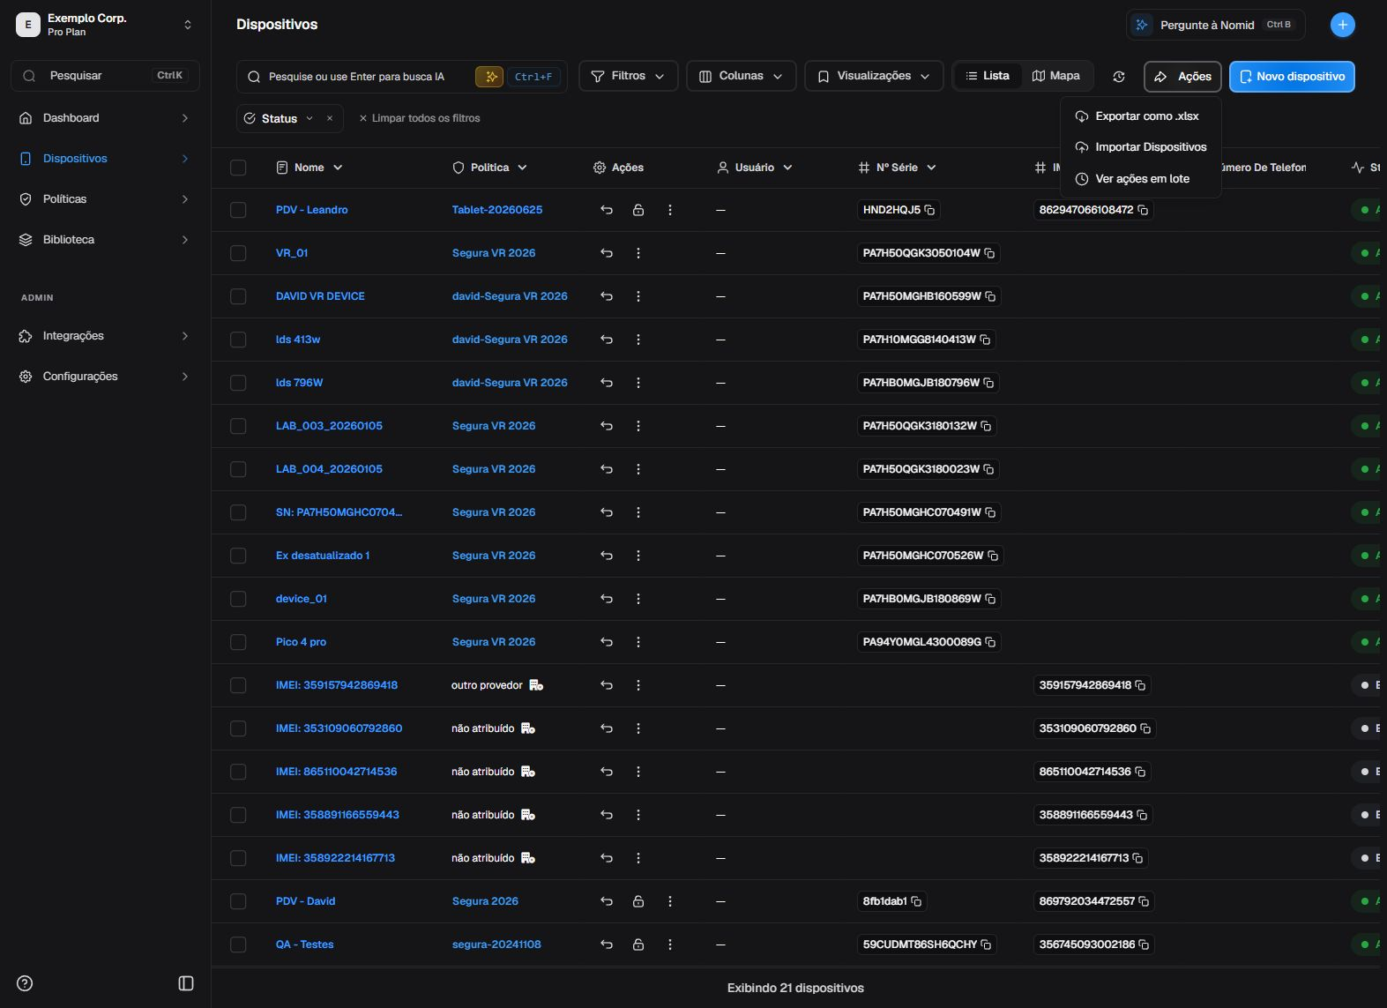Open three-dot menu for DAVID VR DEVICE
The height and width of the screenshot is (1008, 1387).
[638, 296]
